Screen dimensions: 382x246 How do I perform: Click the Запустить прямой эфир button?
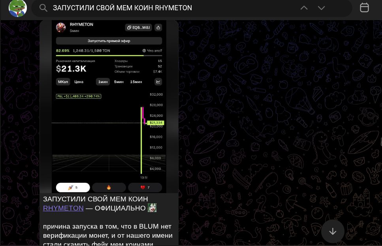[109, 41]
